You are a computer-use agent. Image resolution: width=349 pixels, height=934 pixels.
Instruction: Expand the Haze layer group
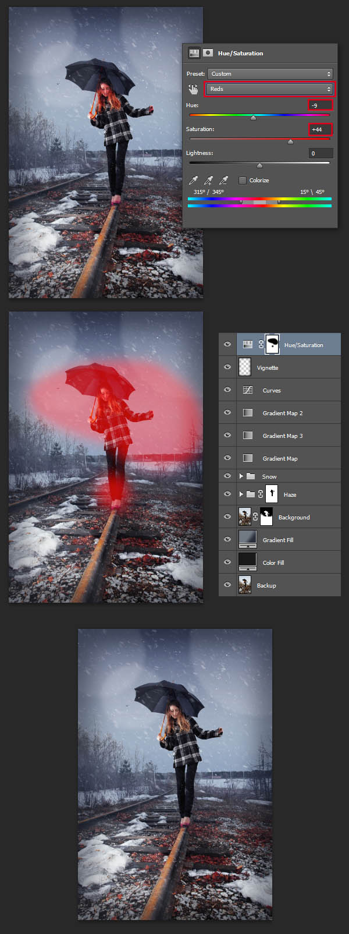pyautogui.click(x=241, y=494)
